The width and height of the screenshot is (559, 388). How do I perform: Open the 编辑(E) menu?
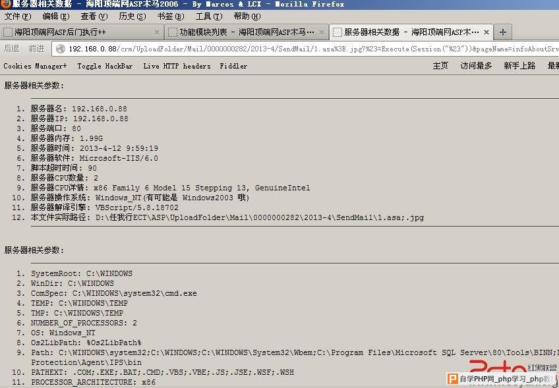tap(55, 16)
